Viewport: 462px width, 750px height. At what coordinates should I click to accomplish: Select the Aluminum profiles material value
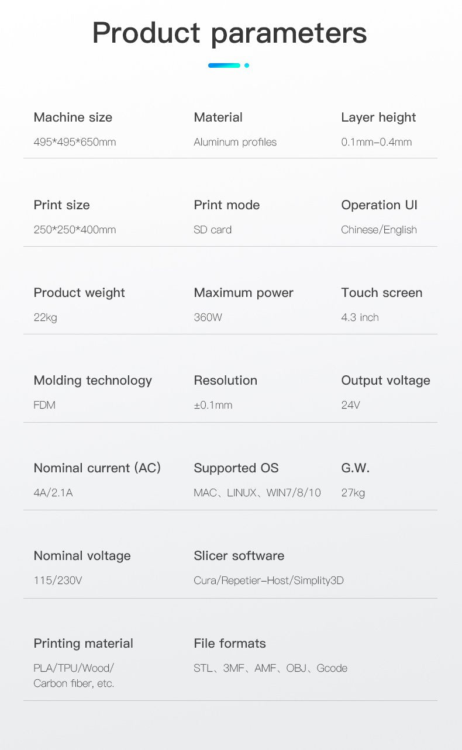[x=235, y=142]
